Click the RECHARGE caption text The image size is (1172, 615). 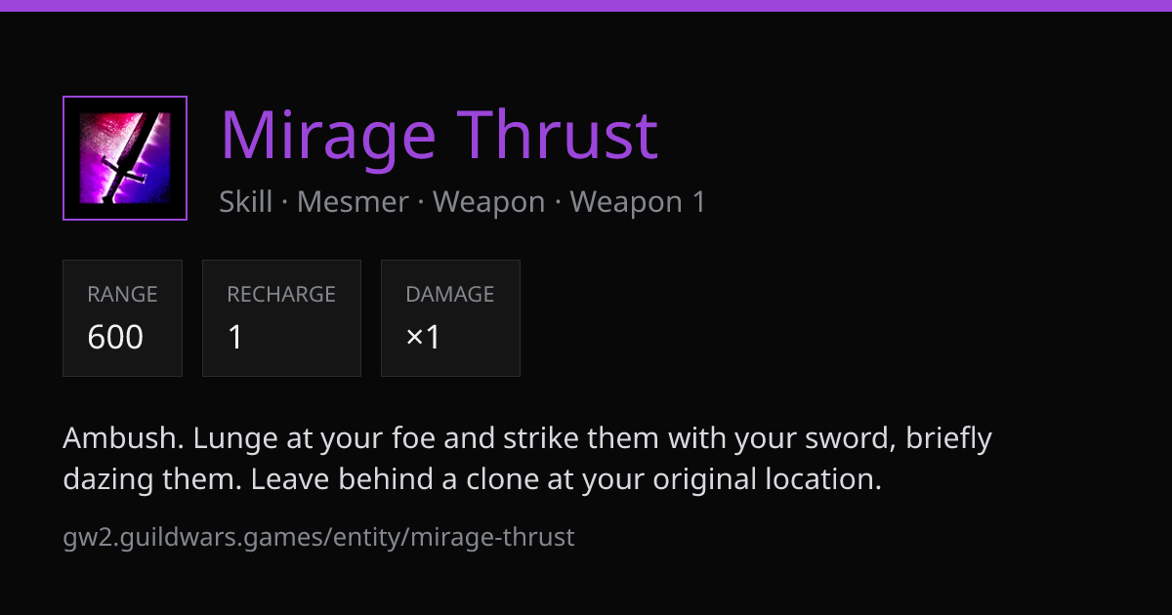pos(281,294)
